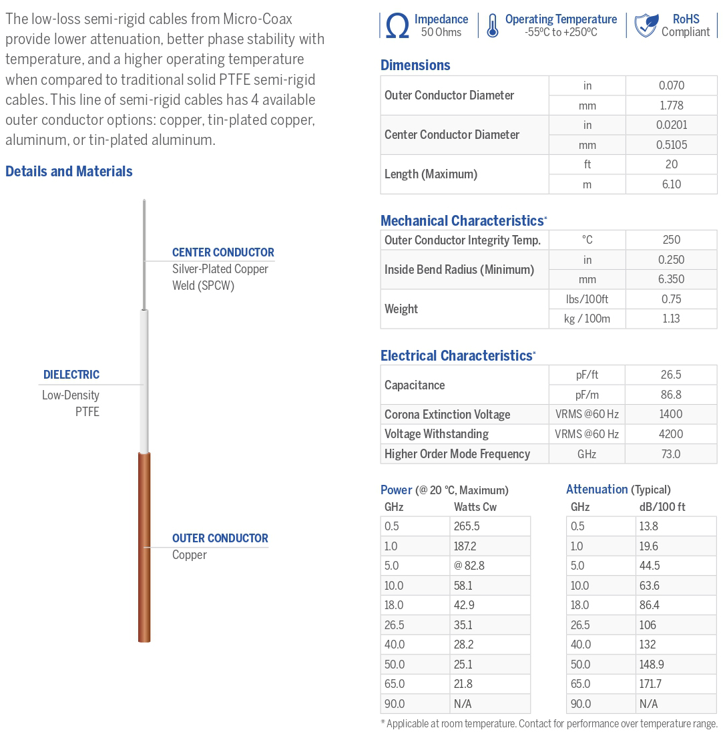
Task: Click the OUTER CONDUCTOR label
Action: pyautogui.click(x=220, y=538)
